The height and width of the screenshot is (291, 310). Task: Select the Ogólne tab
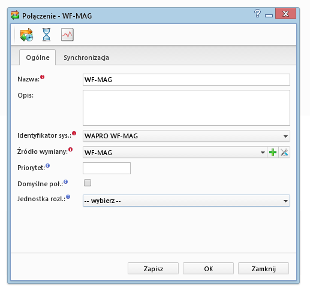[38, 57]
